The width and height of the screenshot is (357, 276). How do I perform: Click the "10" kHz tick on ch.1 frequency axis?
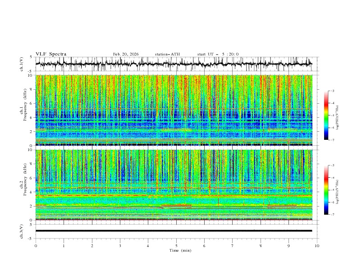(x=31, y=75)
